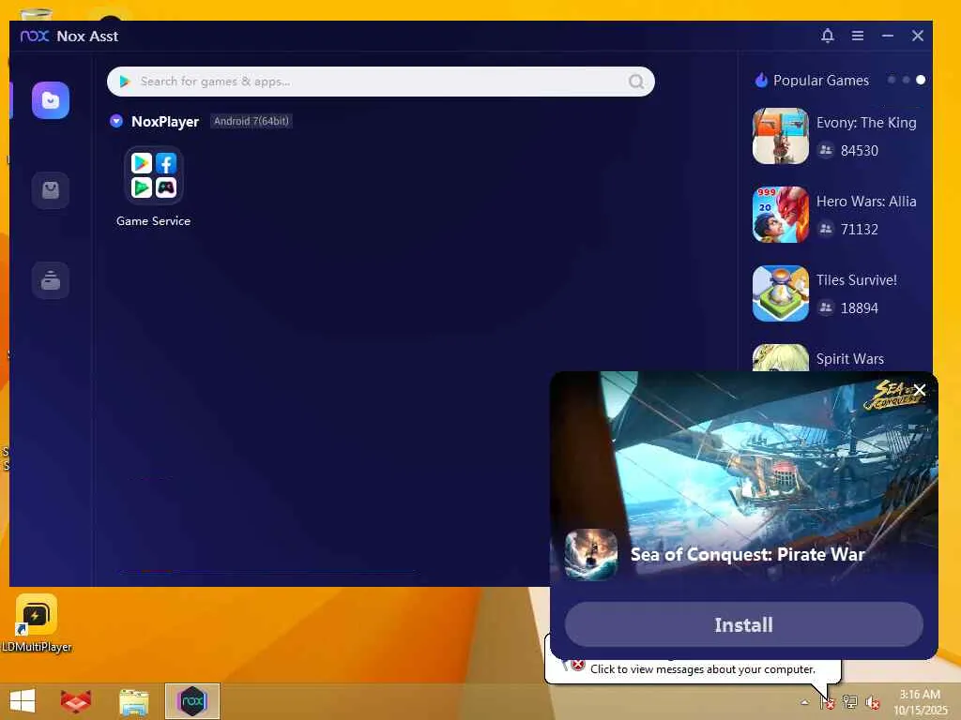
Task: Click the Sea of Conquest app icon
Action: point(591,554)
